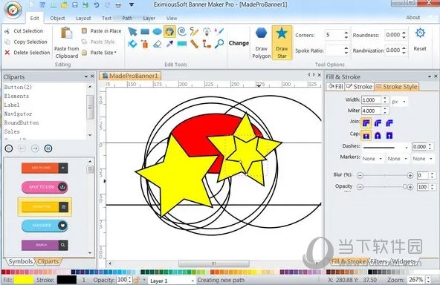Viewport: 440px width, 285px height.
Task: Select the round cap style
Action: 378,136
